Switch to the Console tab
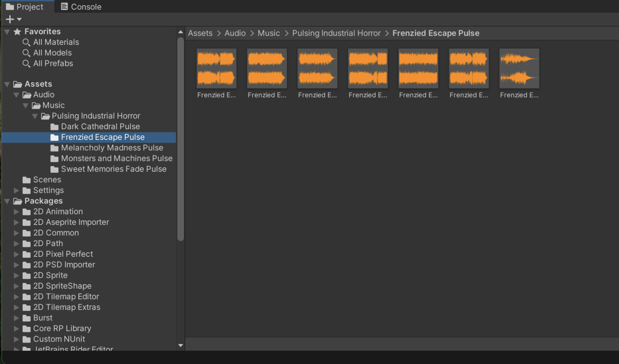The height and width of the screenshot is (364, 619). tap(80, 7)
